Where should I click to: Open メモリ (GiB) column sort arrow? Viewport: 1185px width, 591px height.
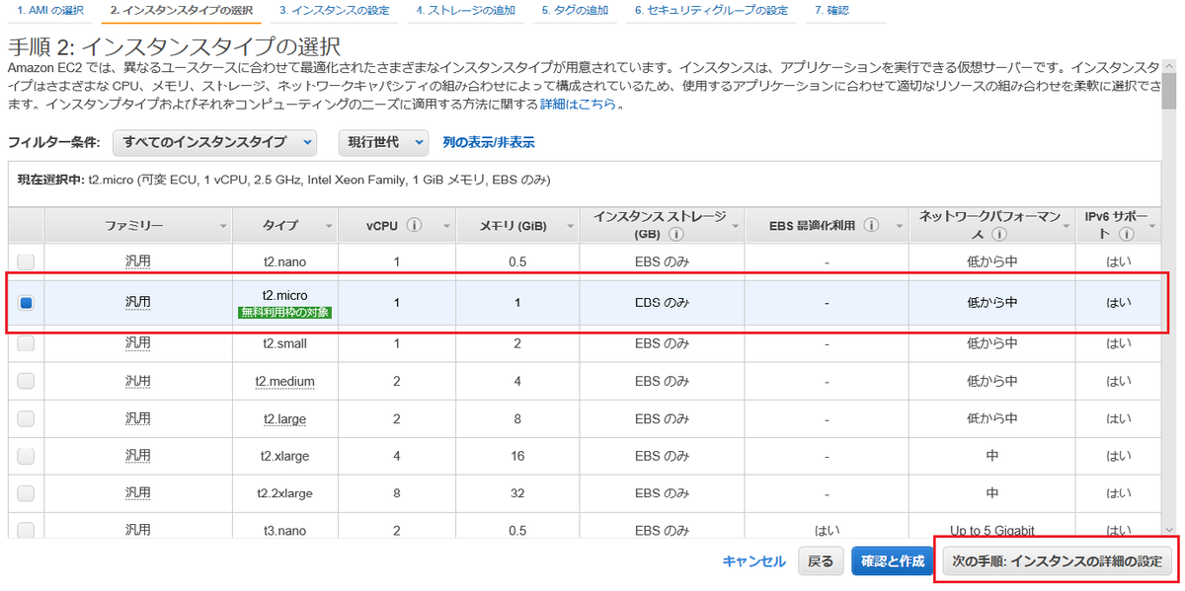pyautogui.click(x=569, y=226)
